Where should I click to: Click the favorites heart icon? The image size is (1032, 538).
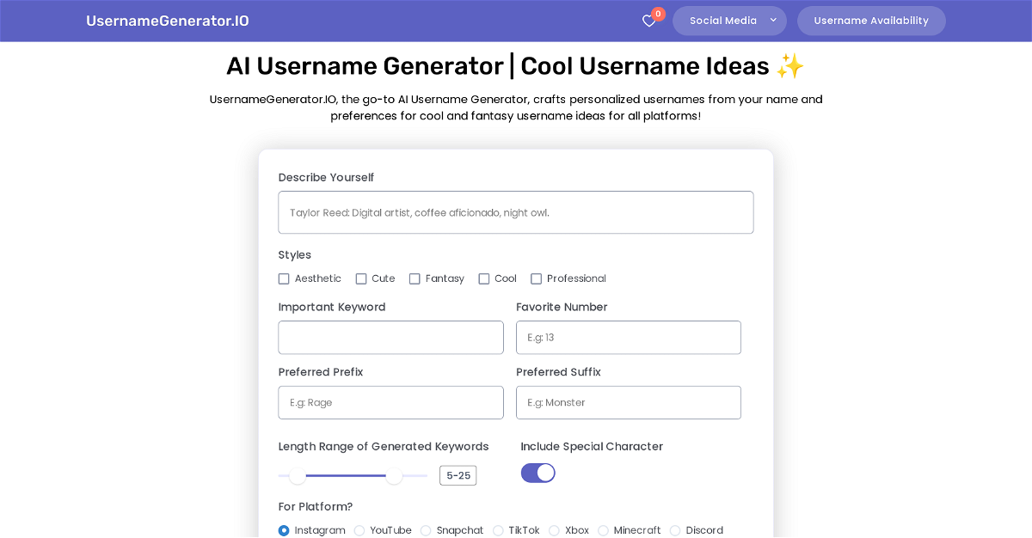coord(649,21)
